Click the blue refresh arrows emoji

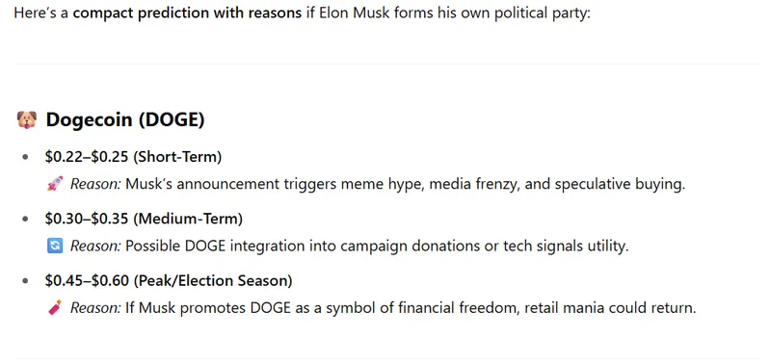point(55,246)
